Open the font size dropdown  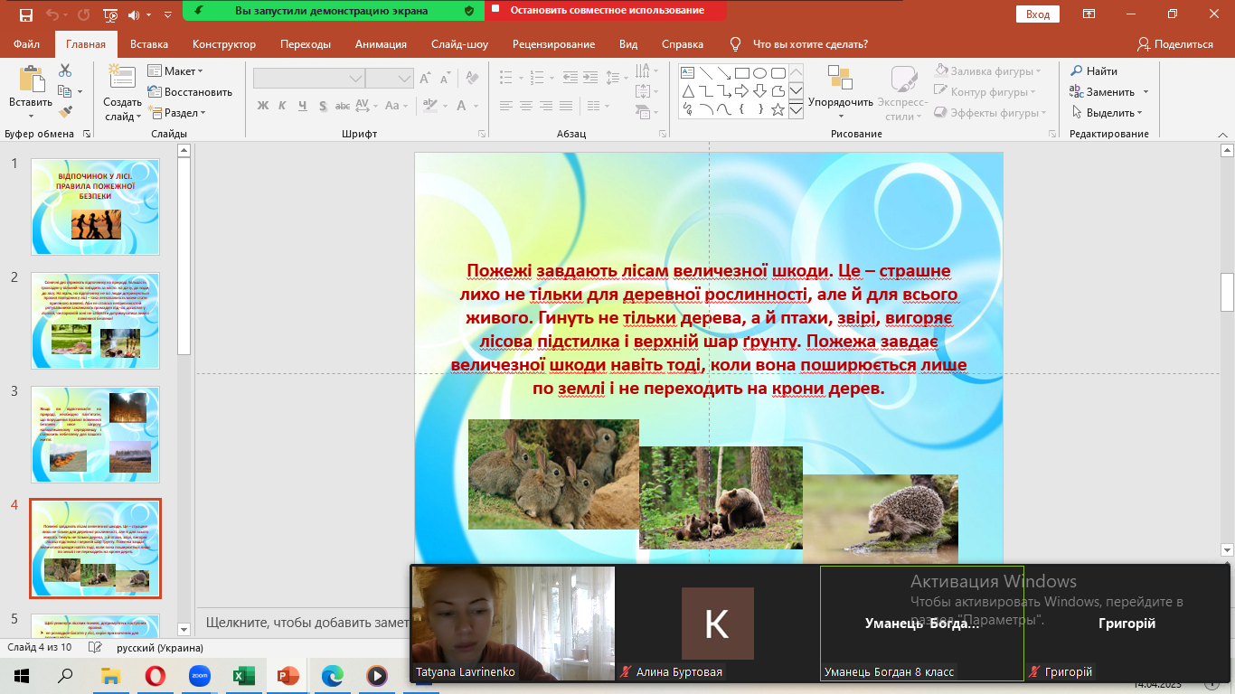click(404, 79)
